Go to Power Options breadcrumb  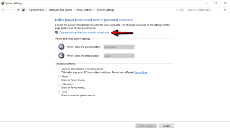pyautogui.click(x=84, y=10)
